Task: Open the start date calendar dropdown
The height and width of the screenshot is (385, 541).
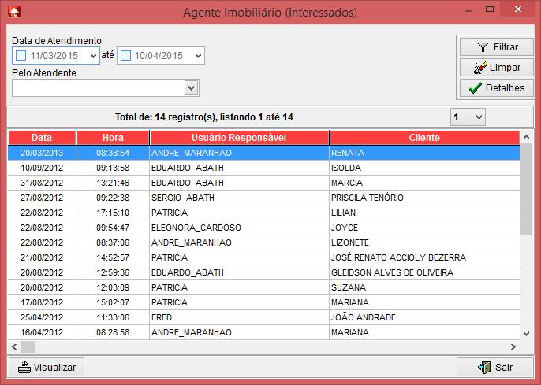Action: 92,56
